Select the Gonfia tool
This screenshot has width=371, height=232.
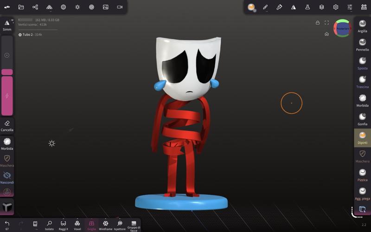(362, 119)
